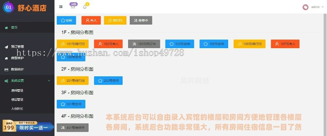Select room 103号预订中

coord(144,44)
